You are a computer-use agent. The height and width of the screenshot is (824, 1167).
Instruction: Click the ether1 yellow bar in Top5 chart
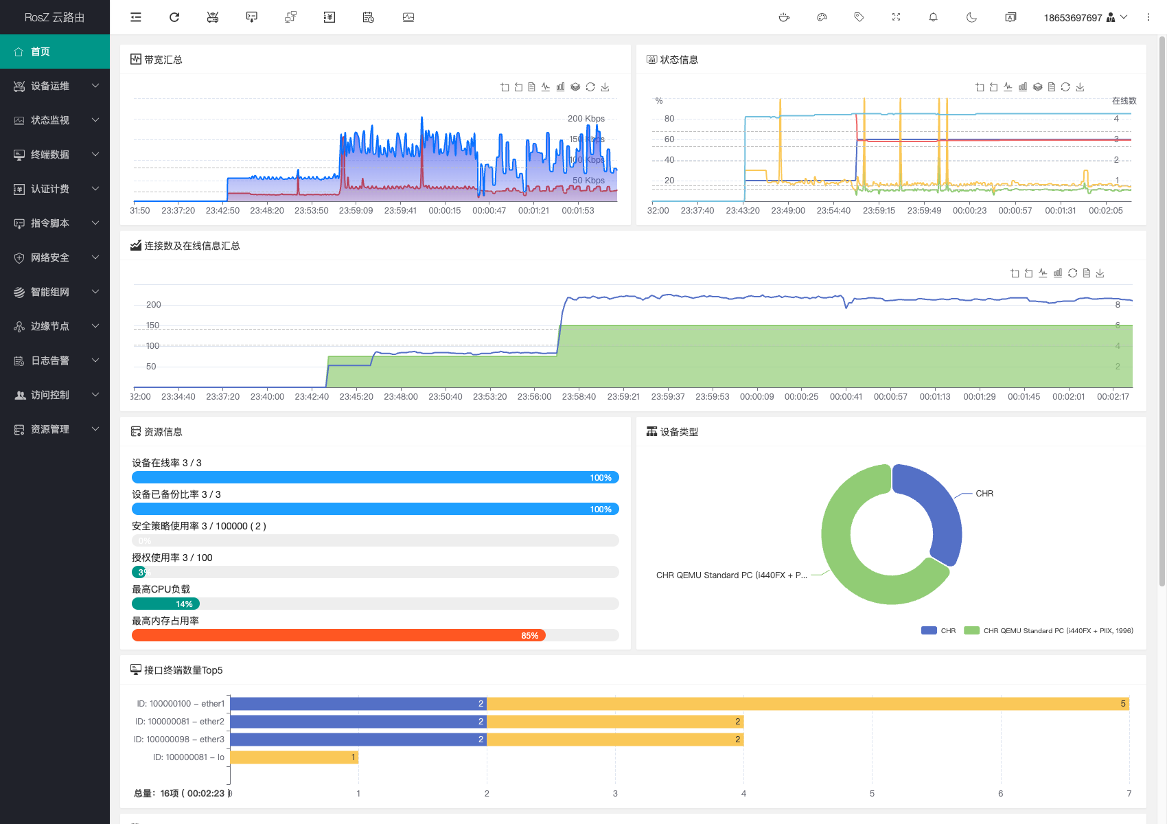(807, 703)
